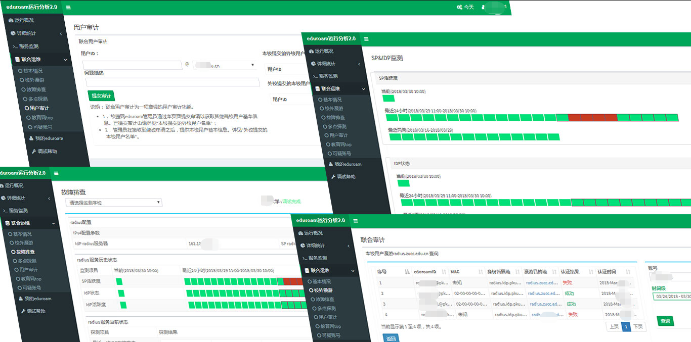Viewport: 691px width, 342px height.
Task: Click the green 查询 button
Action: [665, 321]
